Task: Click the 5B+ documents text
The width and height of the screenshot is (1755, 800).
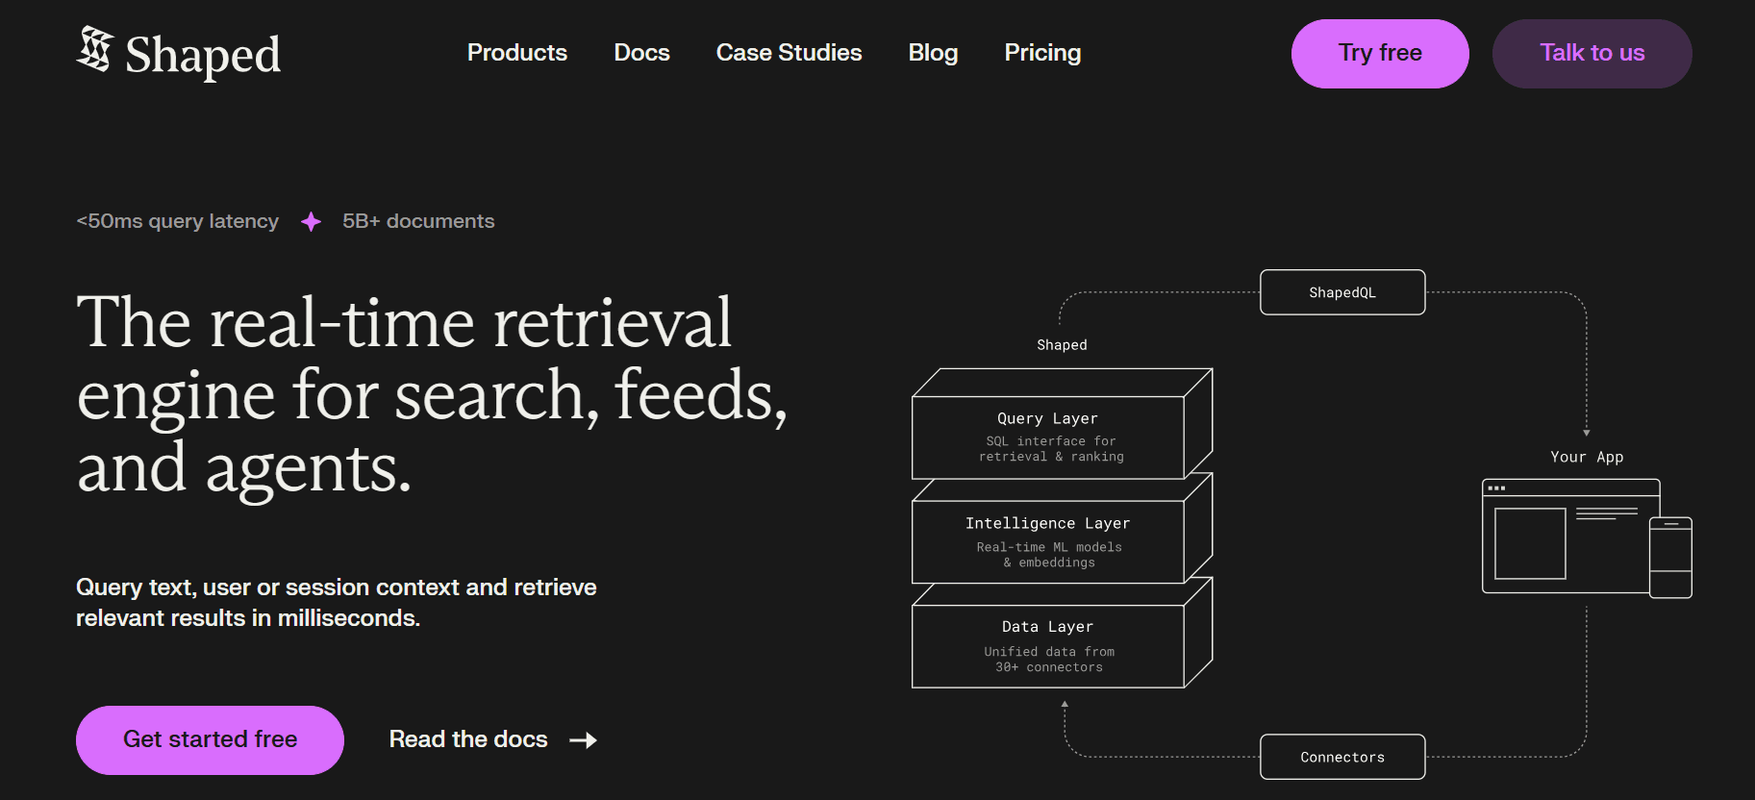Action: (x=418, y=221)
